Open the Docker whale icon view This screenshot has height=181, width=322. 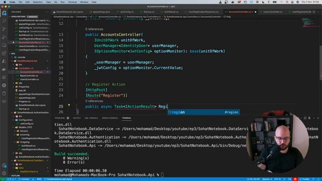tap(4, 69)
